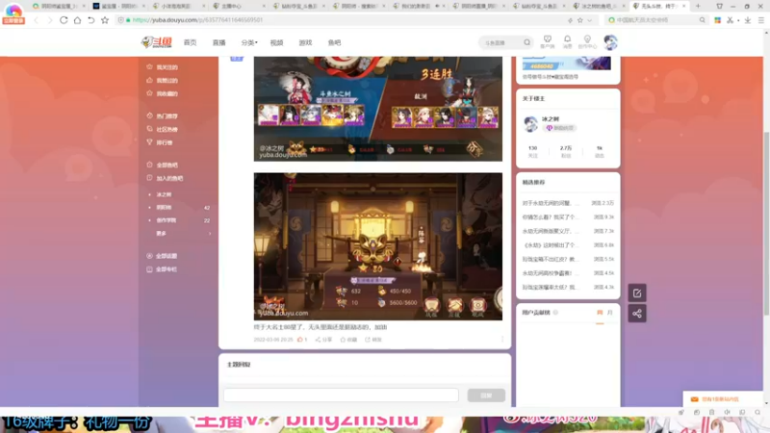Open the user avatar in site header
This screenshot has width=770, height=433.
pyautogui.click(x=610, y=42)
